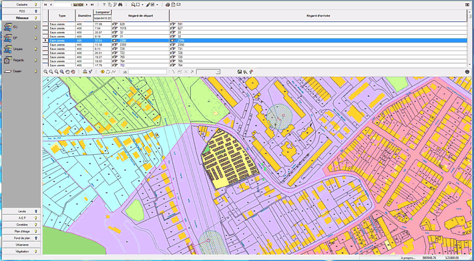Screen dimensions: 474x261
Task: Click the Unitaire network layer icon
Action: point(8,49)
